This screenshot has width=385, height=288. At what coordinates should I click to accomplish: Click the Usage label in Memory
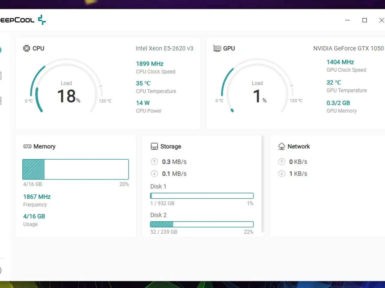30,224
